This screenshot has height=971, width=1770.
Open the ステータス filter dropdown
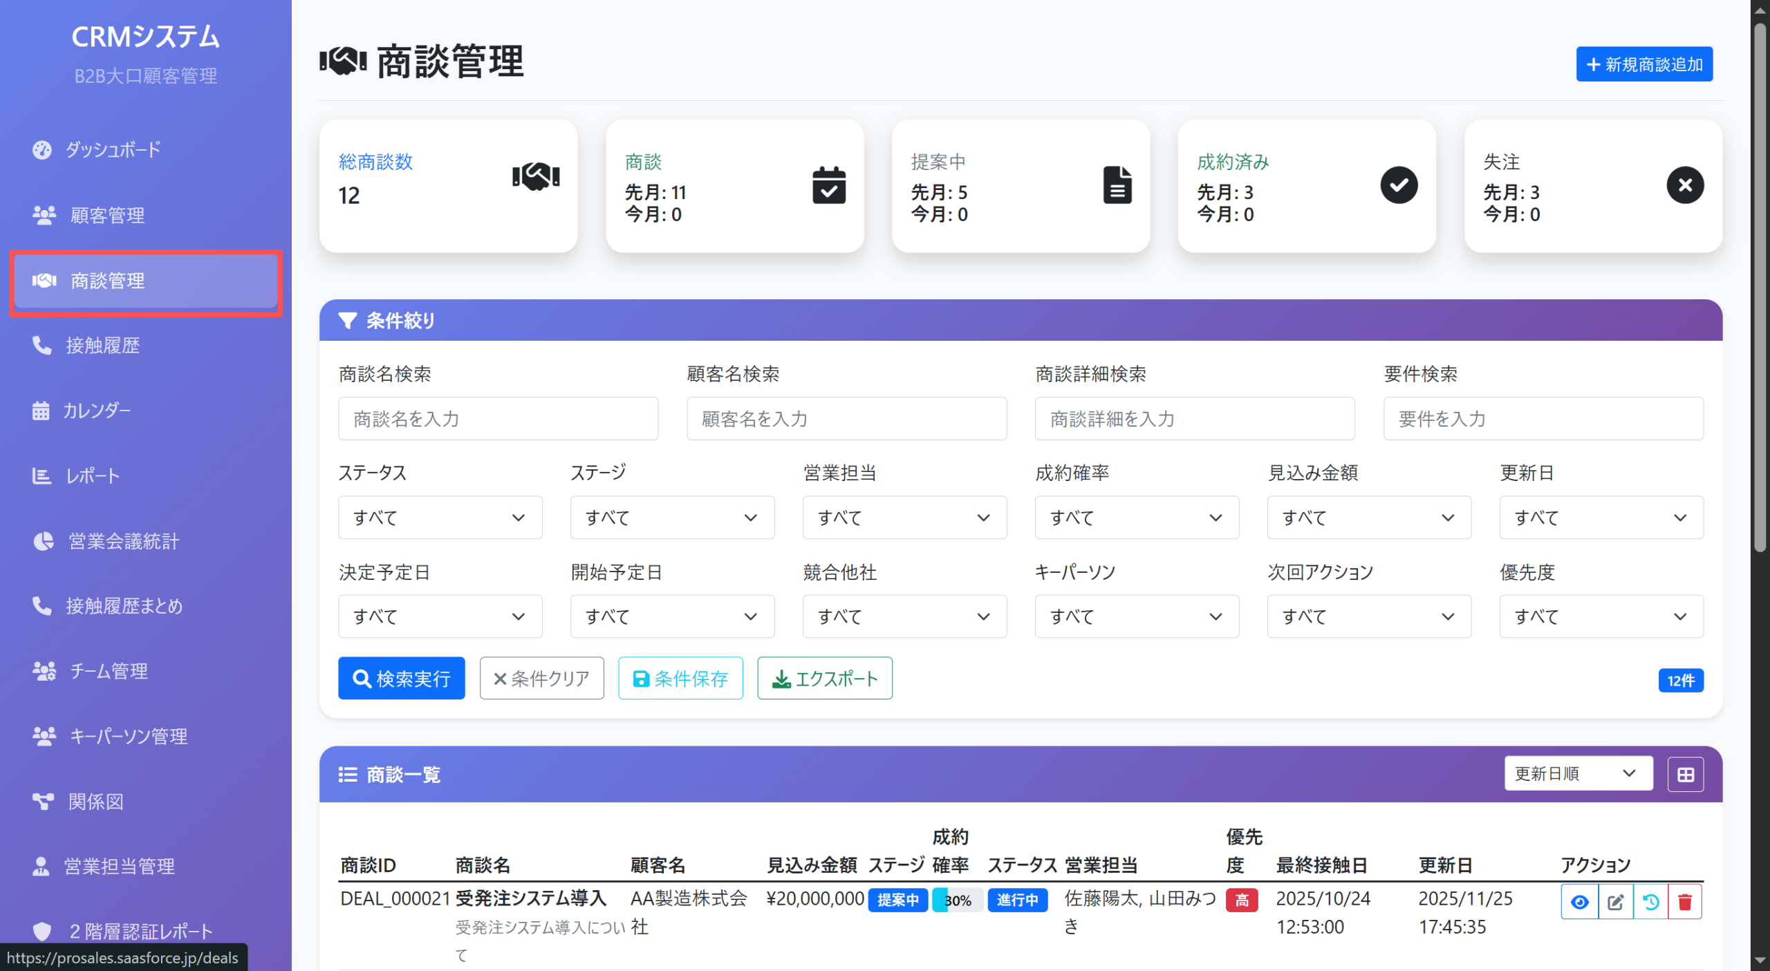point(440,517)
